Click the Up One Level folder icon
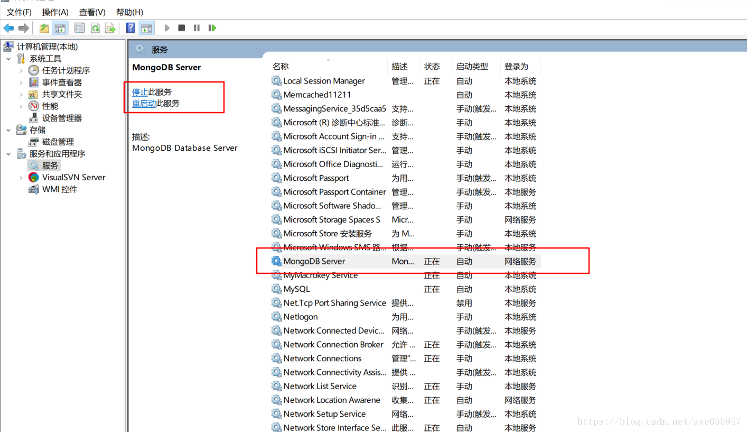 (x=44, y=28)
